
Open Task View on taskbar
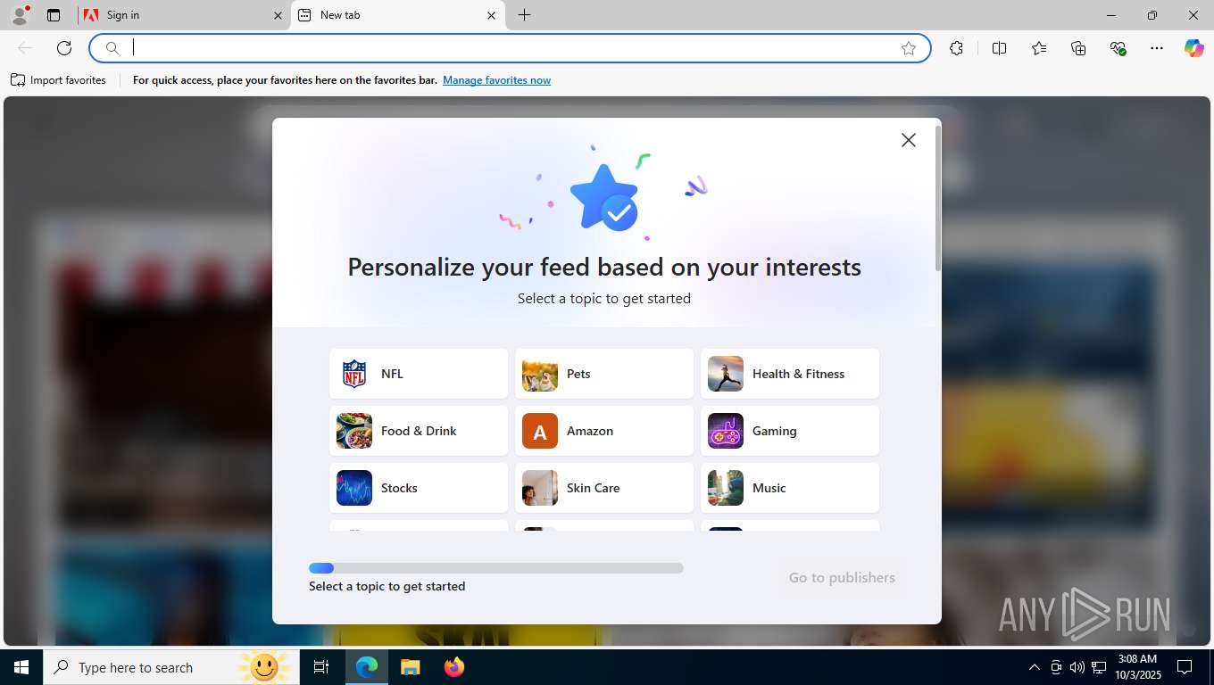tap(321, 667)
